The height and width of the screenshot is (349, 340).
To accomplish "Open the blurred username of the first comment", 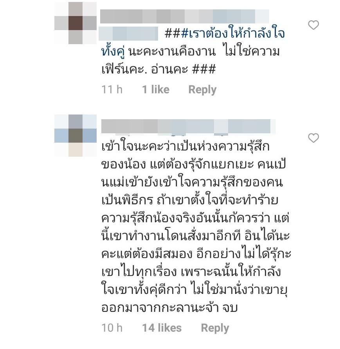I will [x=185, y=16].
